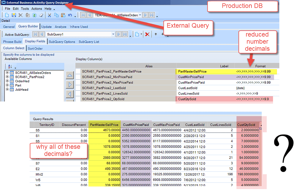Image resolution: width=305 pixels, height=195 pixels.
Task: Paste from the clipboard
Action: (x=63, y=15)
